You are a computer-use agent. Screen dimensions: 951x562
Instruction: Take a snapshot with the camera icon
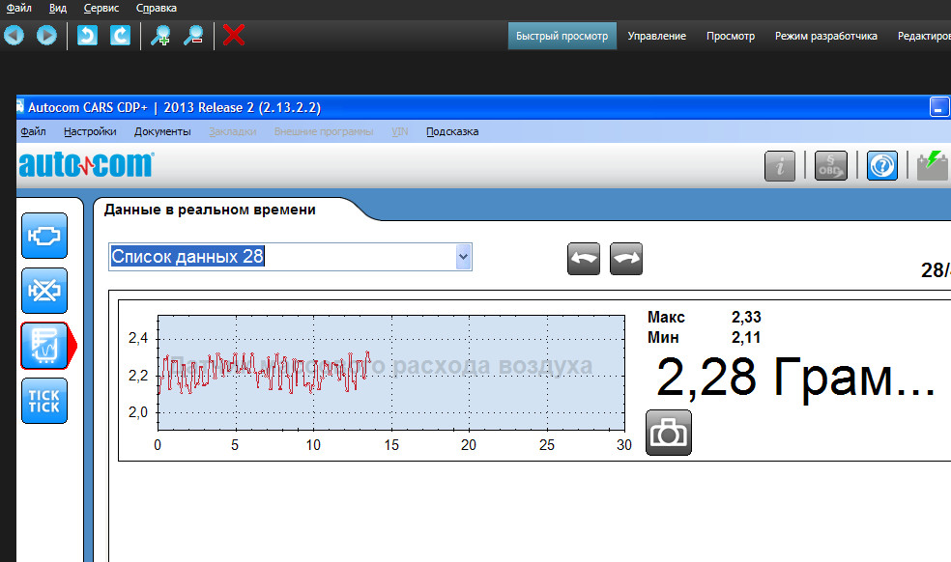pos(668,434)
